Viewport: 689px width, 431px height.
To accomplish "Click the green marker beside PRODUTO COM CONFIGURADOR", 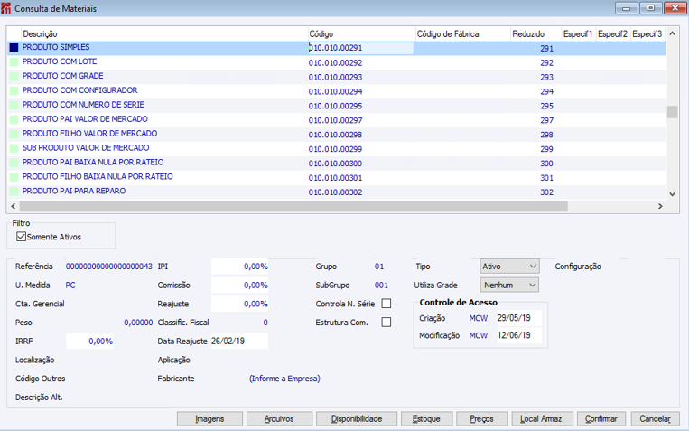I will pyautogui.click(x=14, y=91).
